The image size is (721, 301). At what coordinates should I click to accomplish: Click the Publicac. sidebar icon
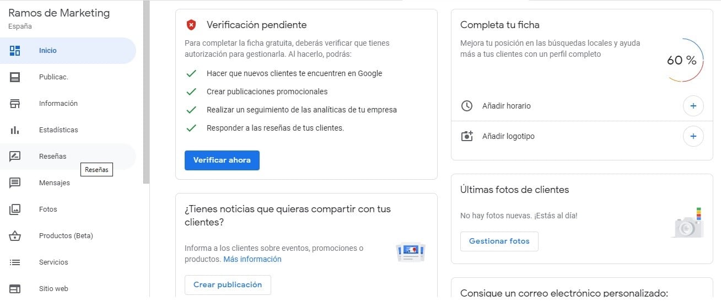pyautogui.click(x=15, y=77)
